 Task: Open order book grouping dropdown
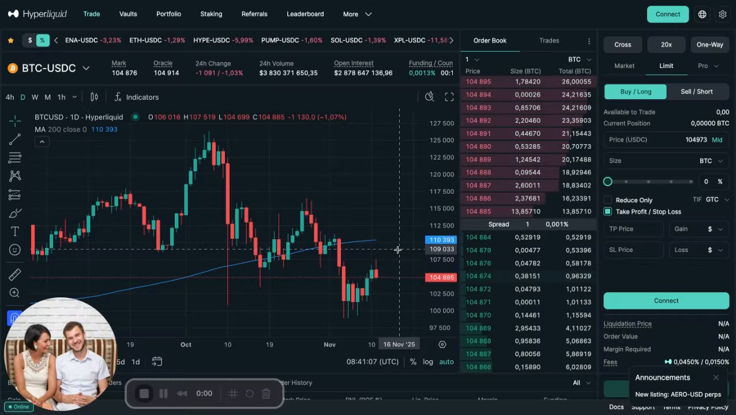(x=472, y=59)
